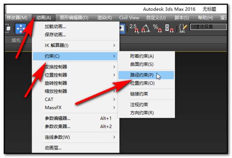Image resolution: width=232 pixels, height=158 pixels.
Task: Open the 修改器(M) menu
Action: [17, 18]
